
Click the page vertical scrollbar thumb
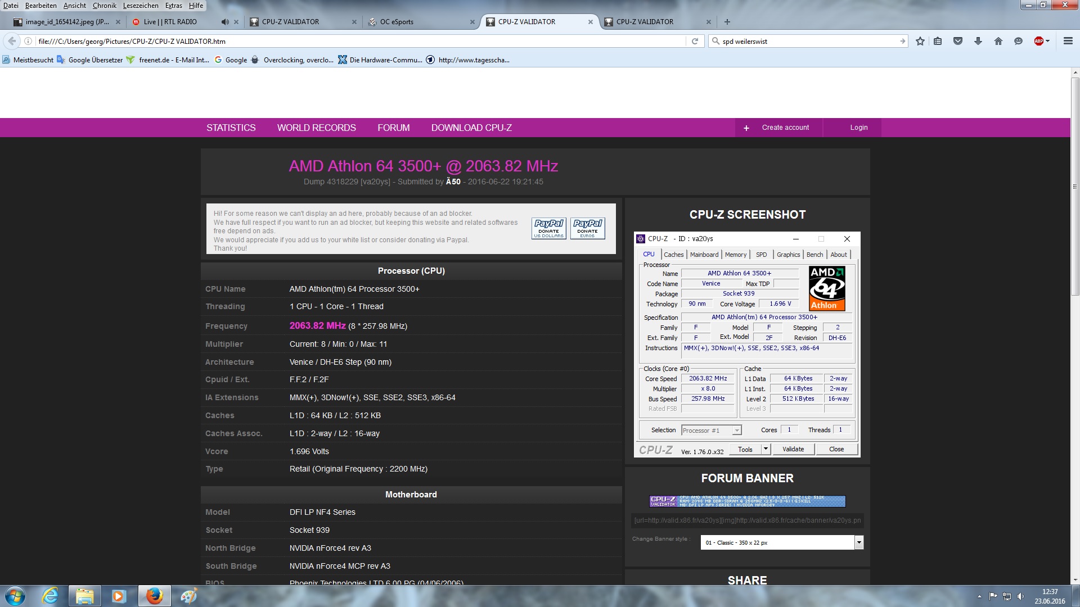(x=1075, y=185)
